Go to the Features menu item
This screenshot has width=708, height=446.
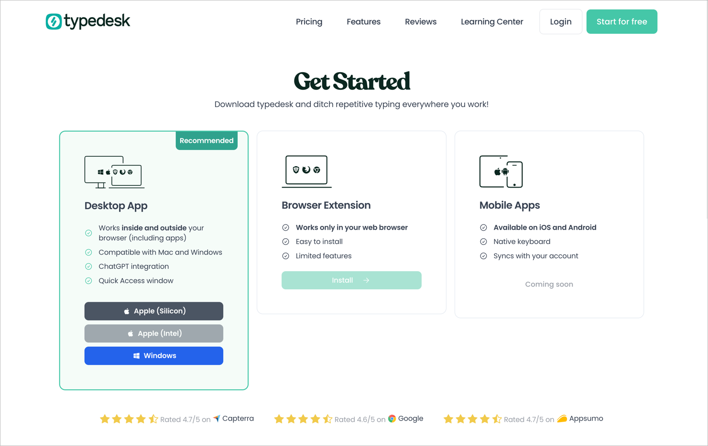(363, 21)
